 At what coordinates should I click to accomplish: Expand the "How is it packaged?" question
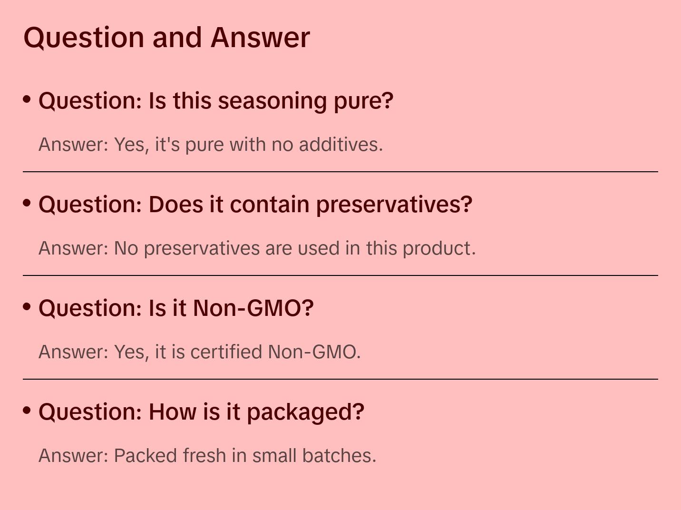coord(201,412)
